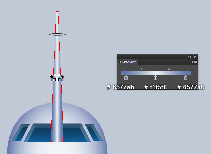Screen dimensions: 211x154
Task: Click the right midpoint diamond on gradient slider
Action: [x=169, y=69]
